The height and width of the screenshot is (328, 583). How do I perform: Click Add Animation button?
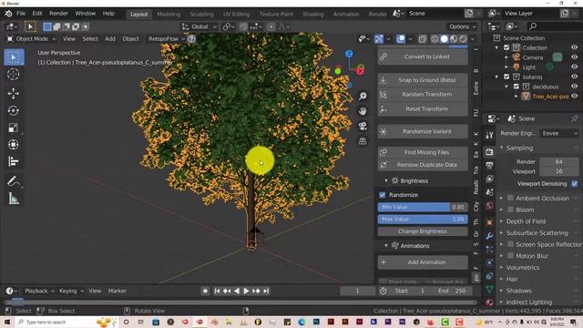point(423,262)
